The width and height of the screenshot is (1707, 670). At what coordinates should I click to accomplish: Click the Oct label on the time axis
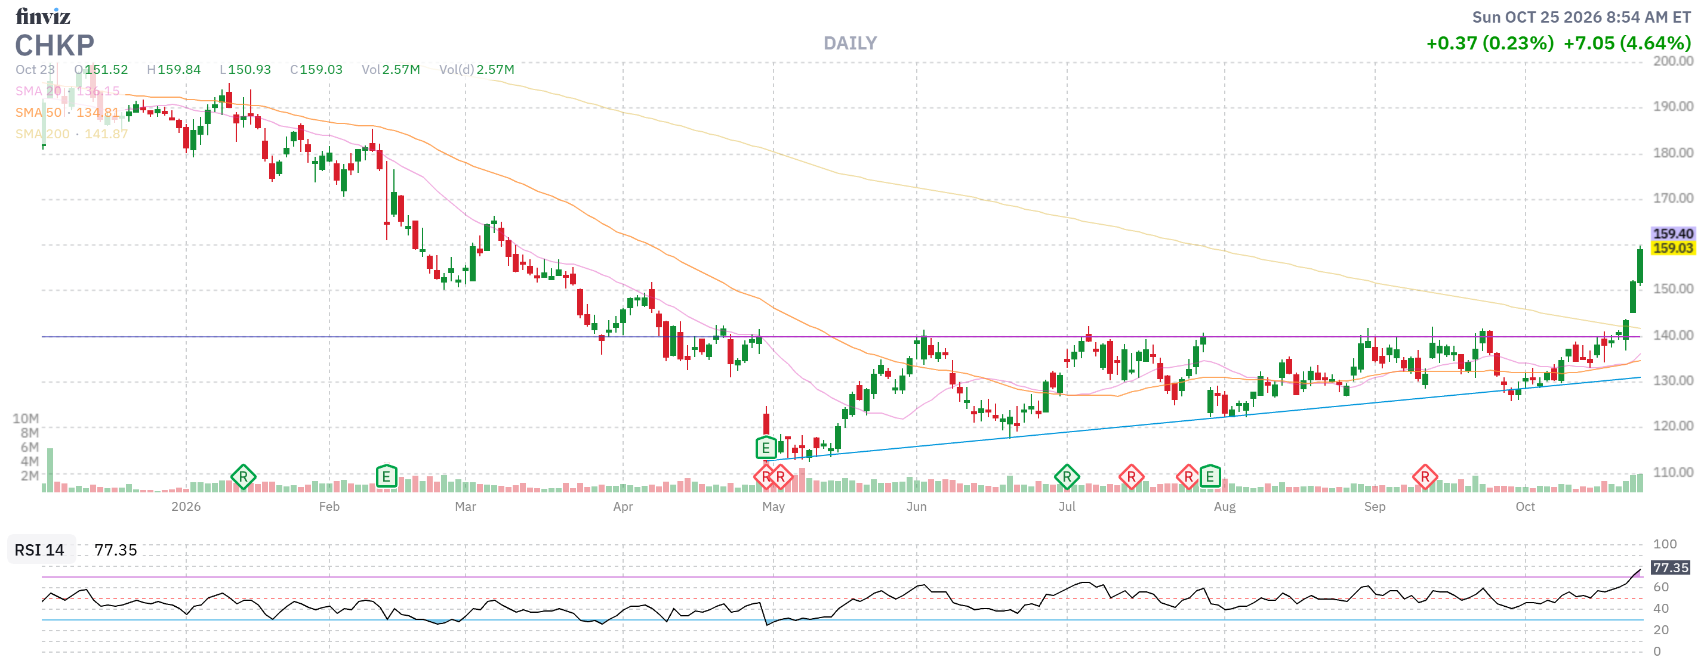tap(1525, 507)
